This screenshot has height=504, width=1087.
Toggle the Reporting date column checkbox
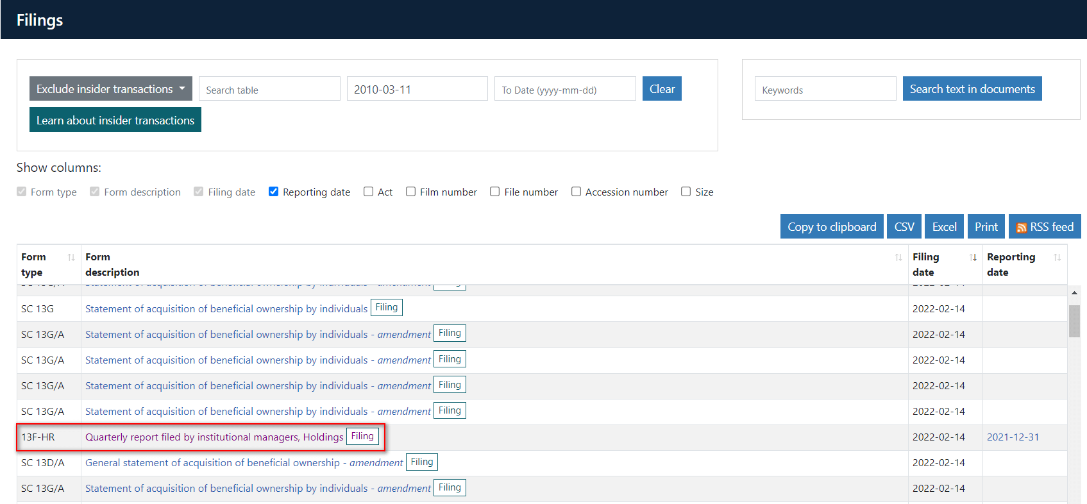pyautogui.click(x=273, y=191)
